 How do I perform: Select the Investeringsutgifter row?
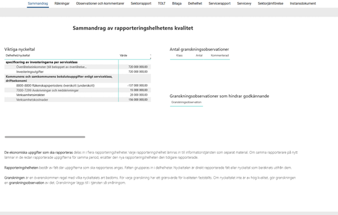[31, 71]
